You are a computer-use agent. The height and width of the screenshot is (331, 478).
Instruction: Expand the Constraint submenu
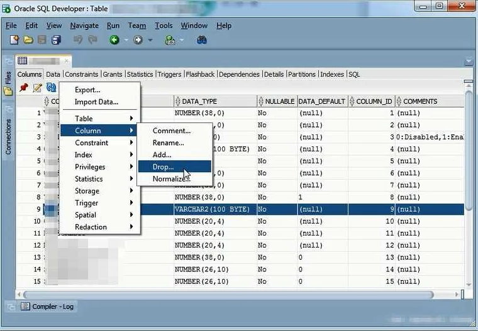pos(92,143)
